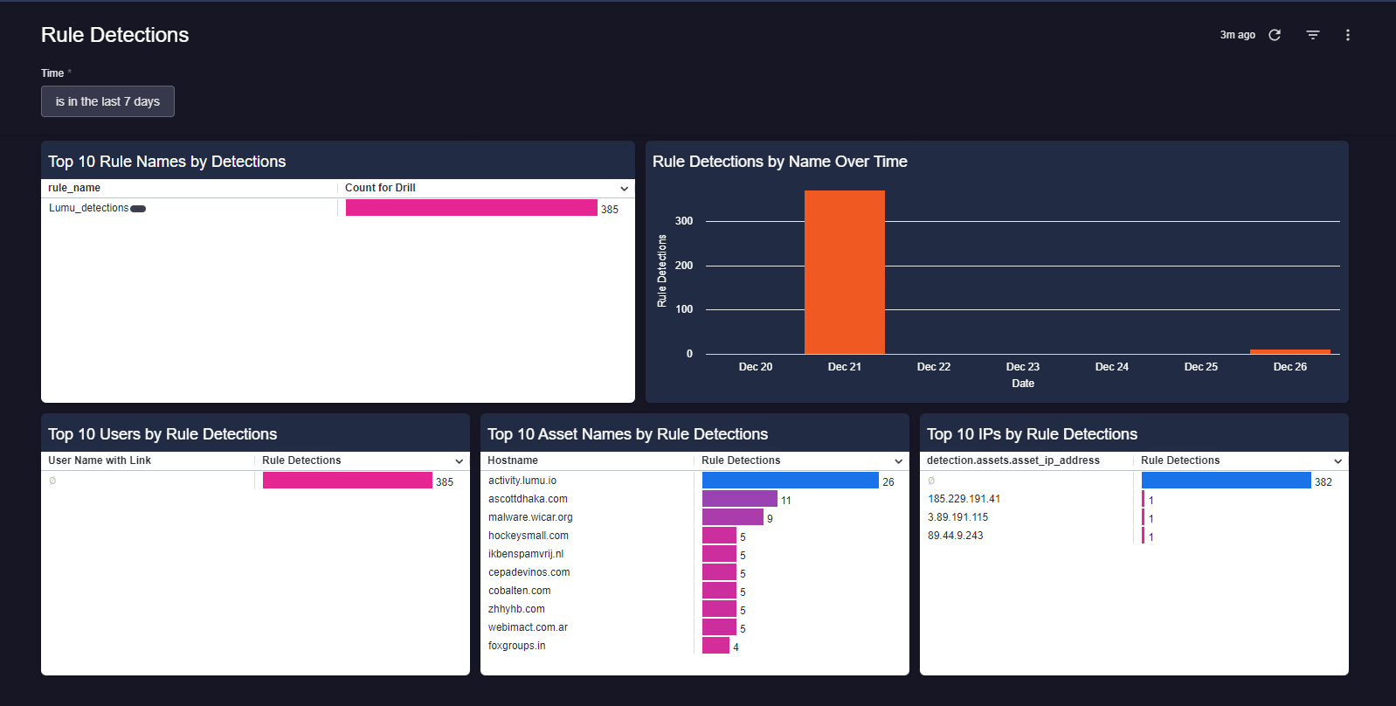This screenshot has height=706, width=1396.
Task: Click the orange Dec 21 bar in chart
Action: coord(844,272)
